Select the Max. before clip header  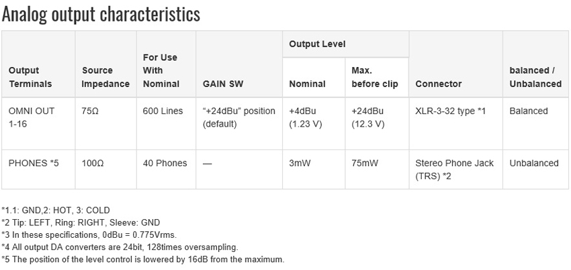click(377, 77)
